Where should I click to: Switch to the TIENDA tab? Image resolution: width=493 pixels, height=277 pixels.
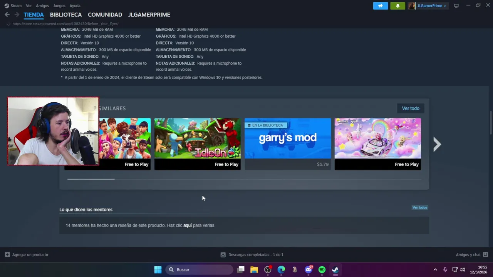point(34,15)
